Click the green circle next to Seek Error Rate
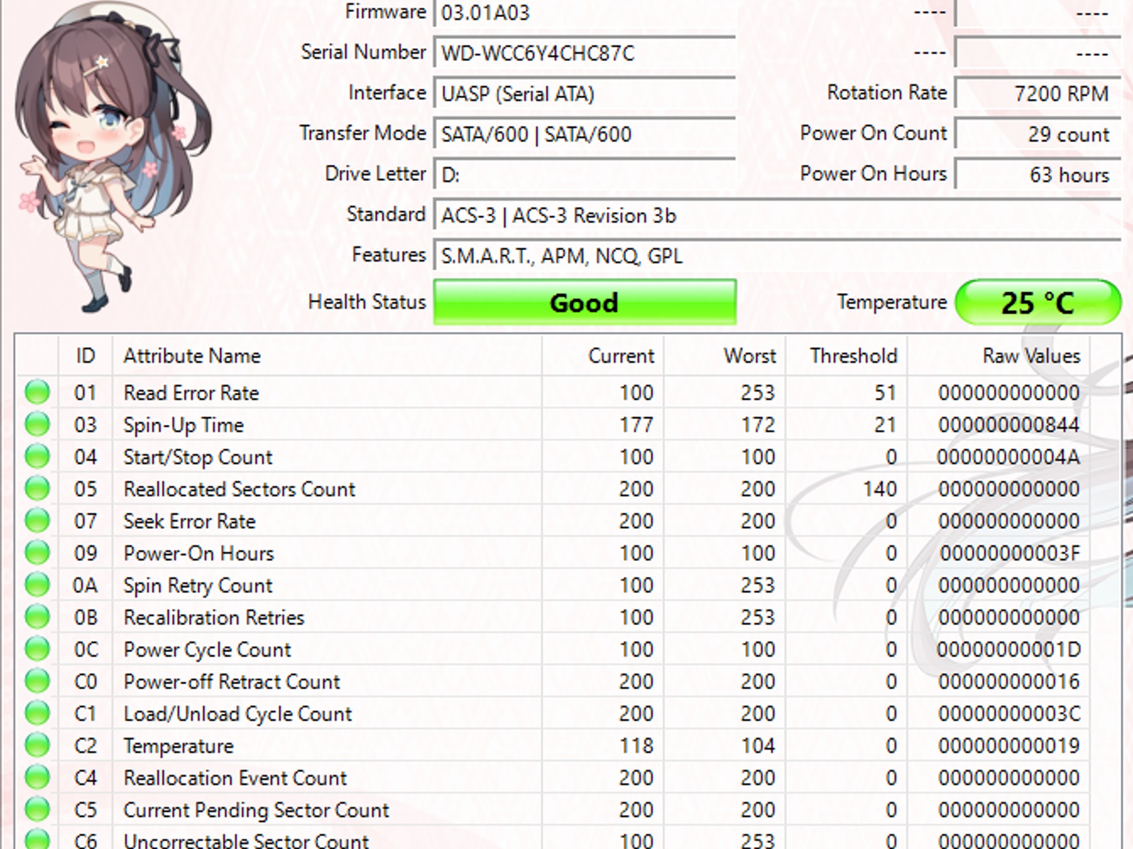1133x849 pixels. coord(38,521)
